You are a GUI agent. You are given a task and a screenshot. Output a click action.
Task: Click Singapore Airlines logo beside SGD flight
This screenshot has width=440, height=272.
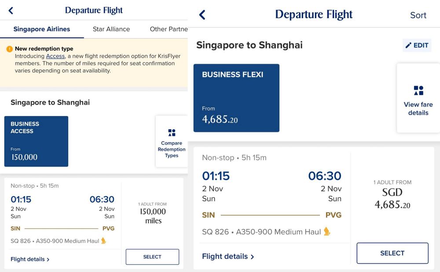pyautogui.click(x=327, y=232)
